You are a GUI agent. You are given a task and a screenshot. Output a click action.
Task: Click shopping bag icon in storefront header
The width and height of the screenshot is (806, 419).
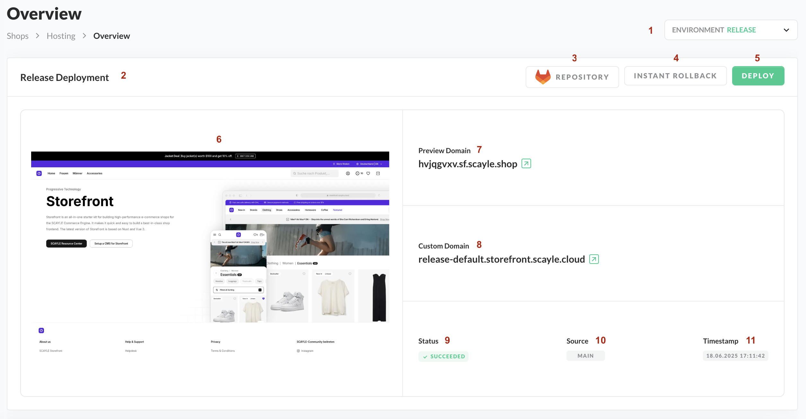(378, 173)
